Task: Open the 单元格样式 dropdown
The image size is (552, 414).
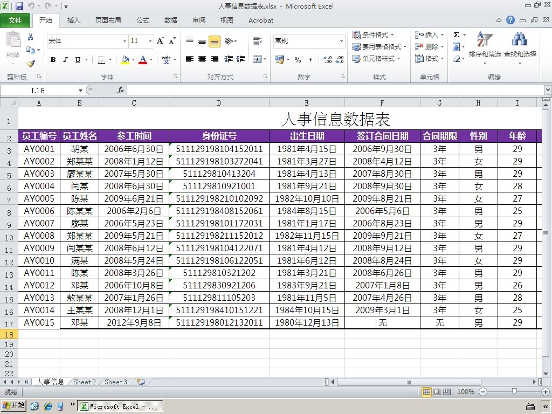Action: pyautogui.click(x=376, y=59)
